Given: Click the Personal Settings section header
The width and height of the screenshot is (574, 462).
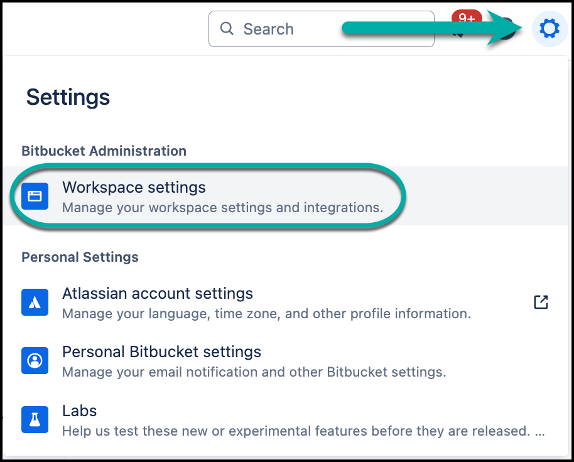Looking at the screenshot, I should [x=80, y=257].
